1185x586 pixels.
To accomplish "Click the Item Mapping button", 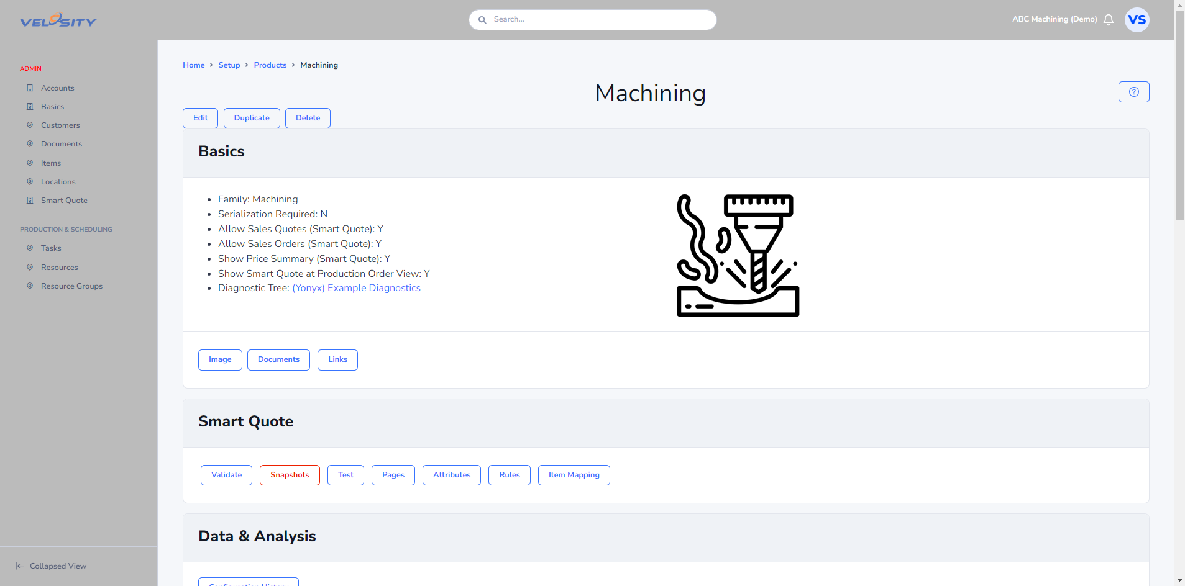I will coord(574,475).
